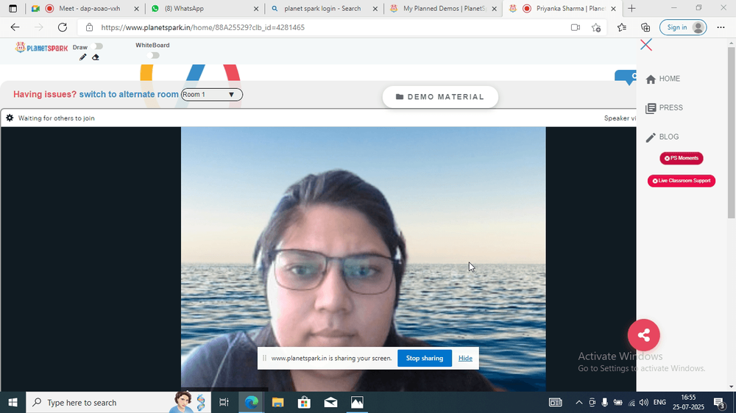Close the WhatsApp tab
Image resolution: width=736 pixels, height=413 pixels.
[256, 8]
